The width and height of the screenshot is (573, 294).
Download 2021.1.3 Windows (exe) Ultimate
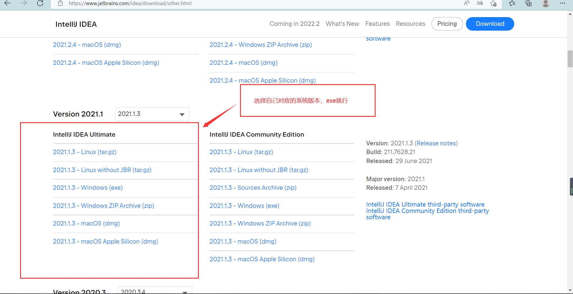point(88,188)
